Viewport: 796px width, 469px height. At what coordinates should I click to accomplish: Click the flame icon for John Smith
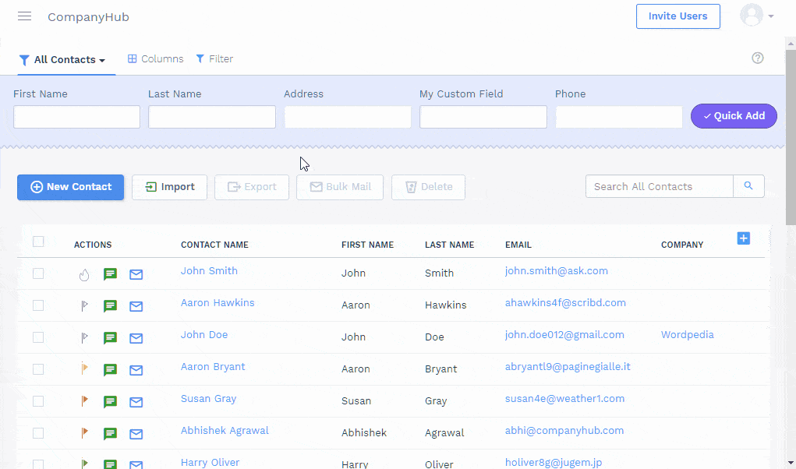(x=84, y=274)
